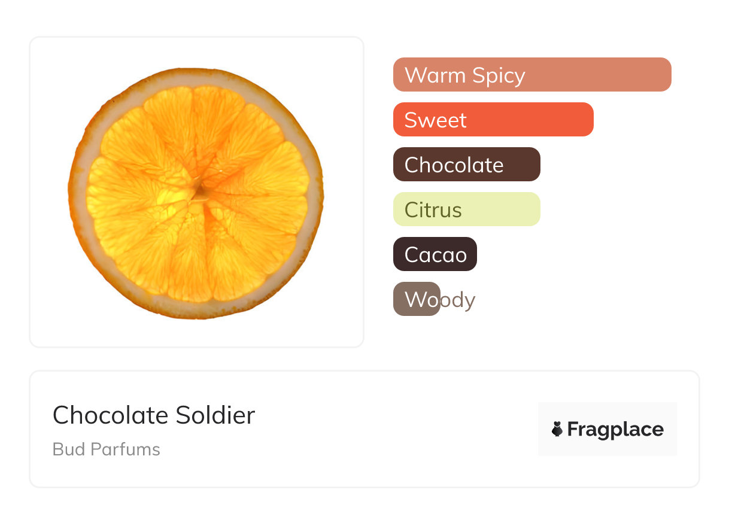Click the "Warm Spicy" label text
729x517 pixels.
coord(465,75)
